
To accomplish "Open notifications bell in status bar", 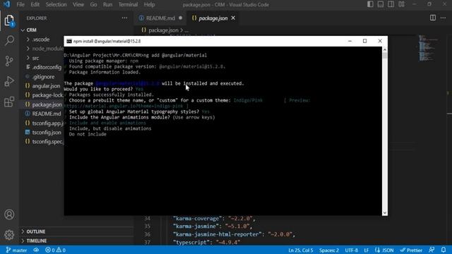I will pyautogui.click(x=444, y=250).
